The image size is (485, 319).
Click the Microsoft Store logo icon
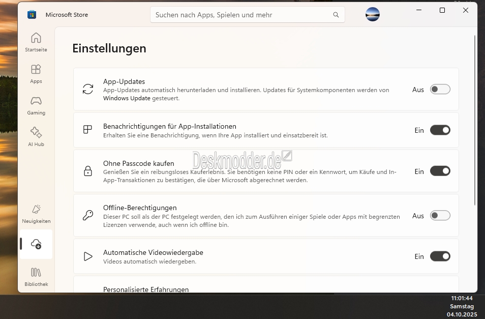32,15
